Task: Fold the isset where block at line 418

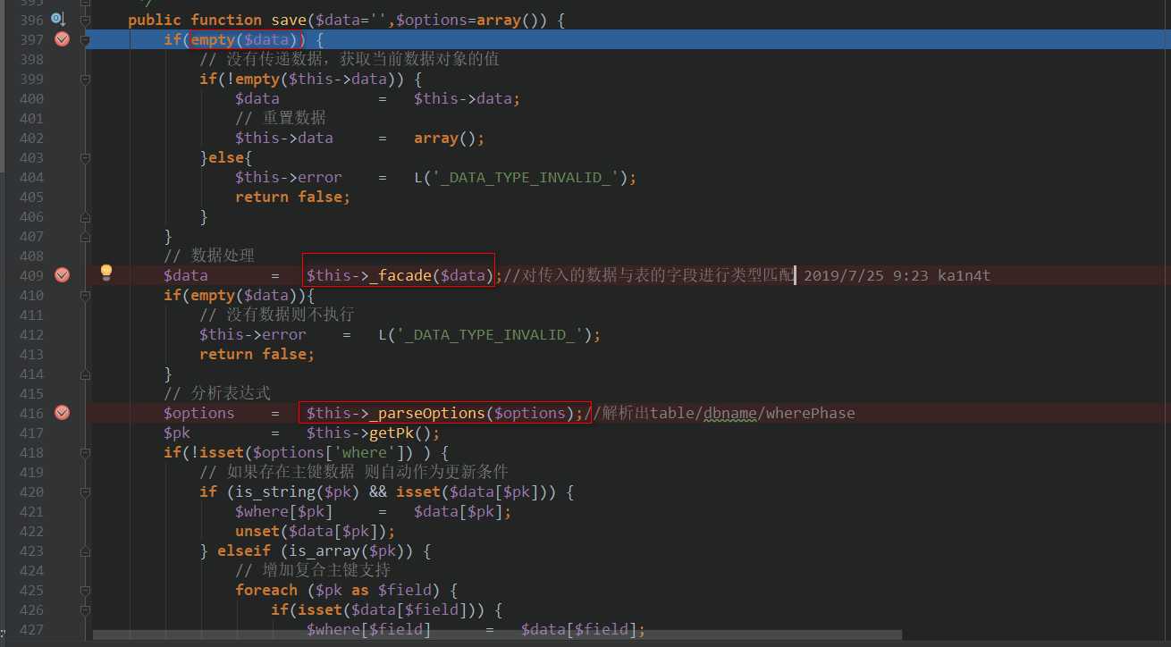Action: (x=85, y=452)
